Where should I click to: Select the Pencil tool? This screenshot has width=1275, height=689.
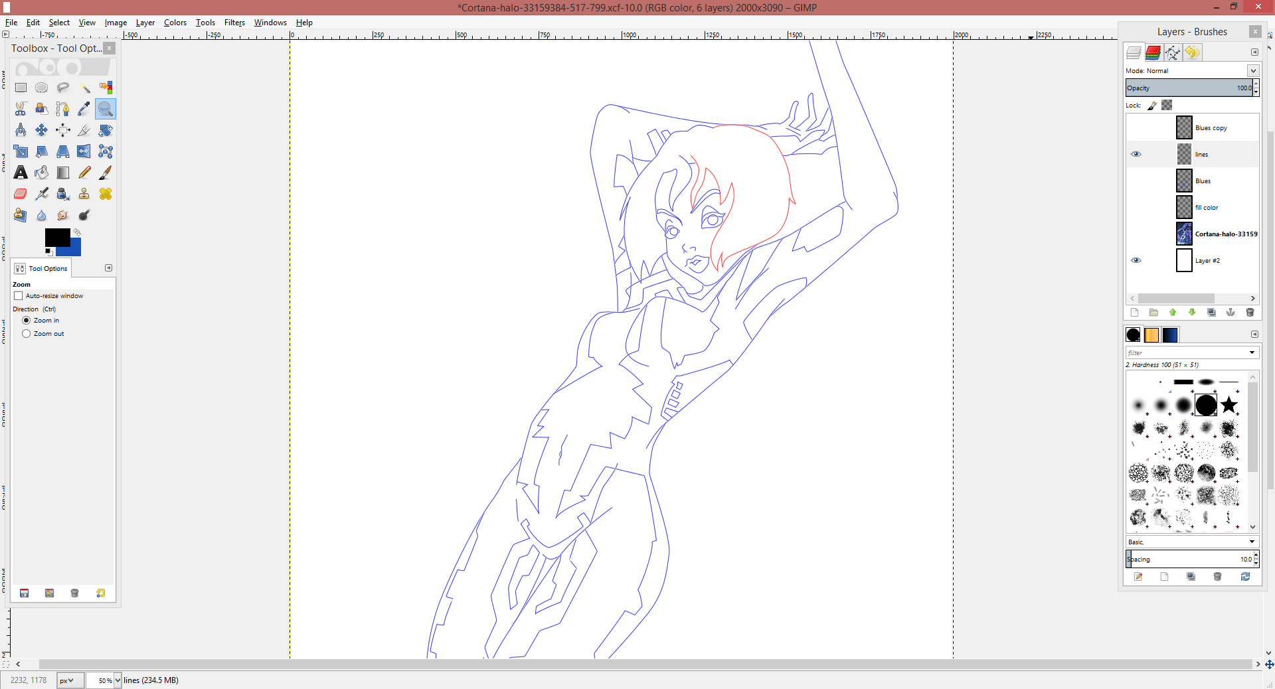tap(84, 173)
